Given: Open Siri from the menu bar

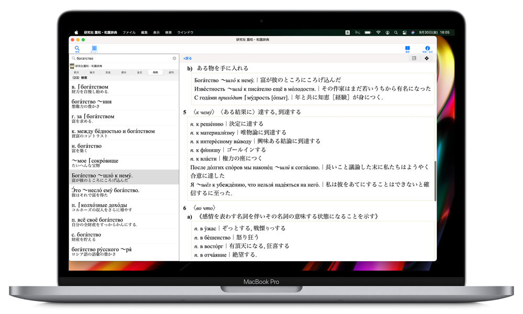Looking at the screenshot, I should click(x=413, y=32).
